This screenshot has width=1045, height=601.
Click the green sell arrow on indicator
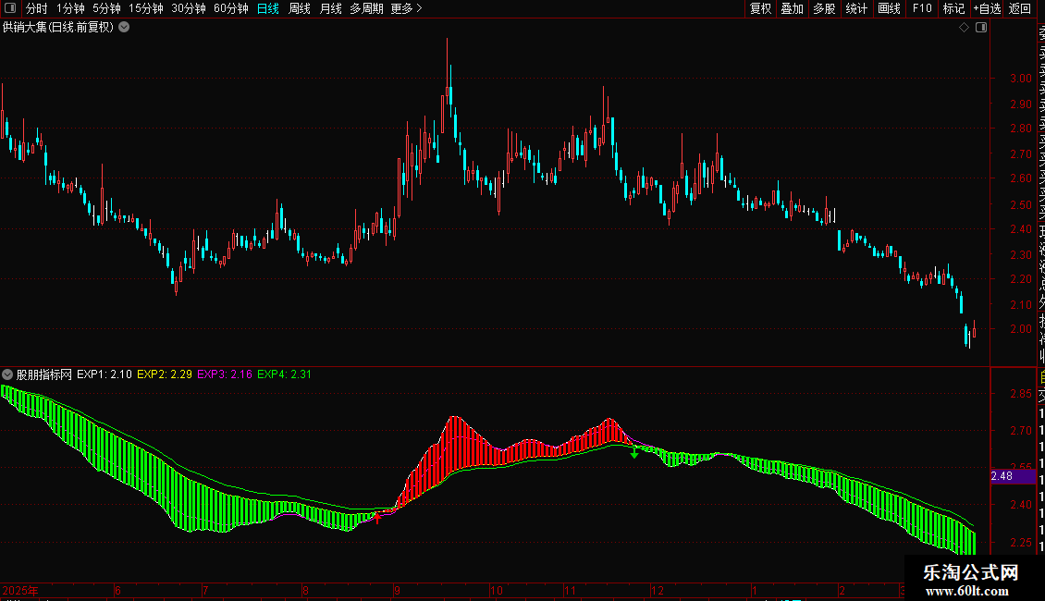(x=634, y=453)
